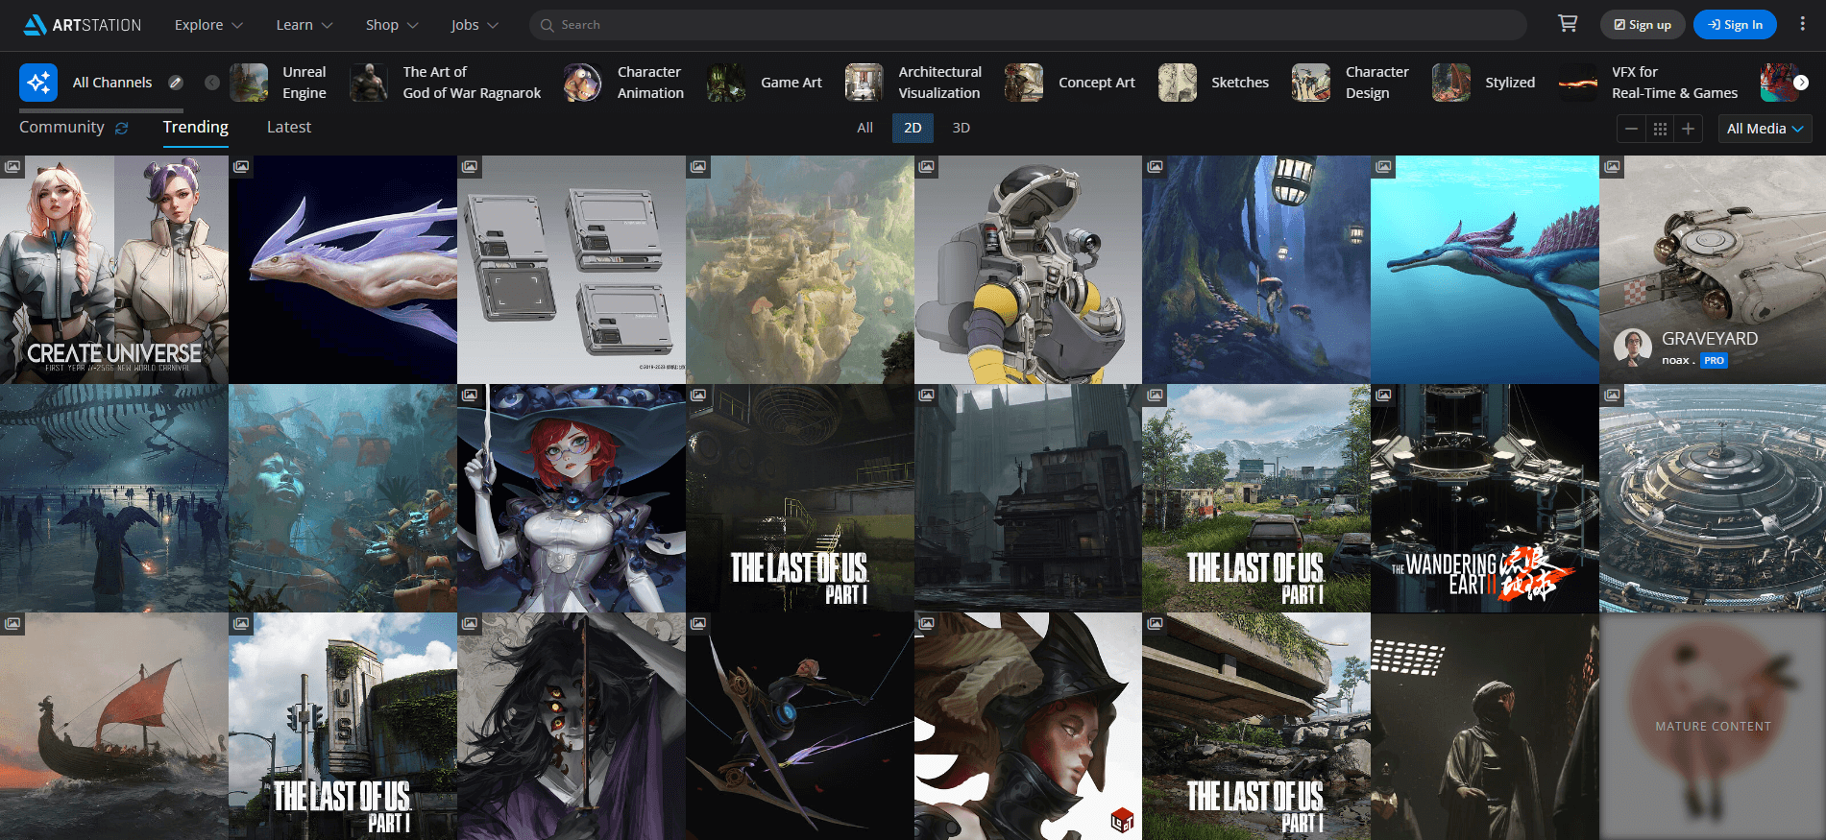1826x840 pixels.
Task: Click into the Search field
Action: click(1028, 25)
